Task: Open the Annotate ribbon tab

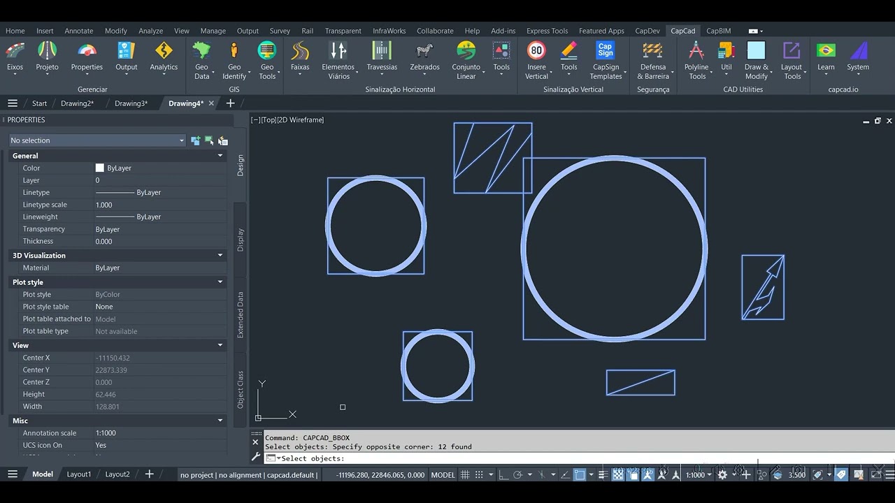Action: (x=79, y=31)
